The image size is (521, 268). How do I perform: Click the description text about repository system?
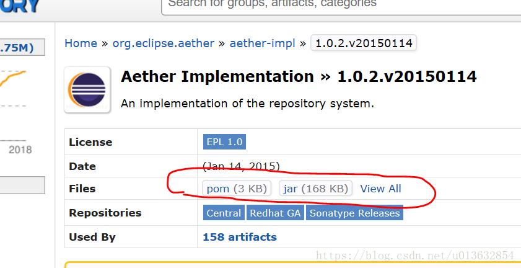coord(247,104)
